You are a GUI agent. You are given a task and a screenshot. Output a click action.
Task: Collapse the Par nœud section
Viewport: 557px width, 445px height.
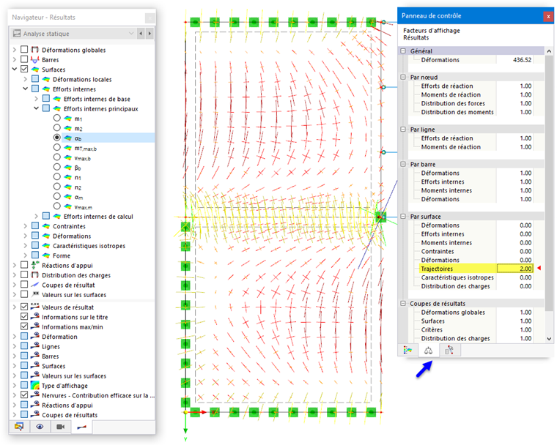pos(403,77)
